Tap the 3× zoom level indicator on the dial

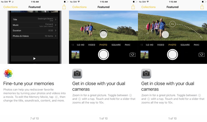point(172,24)
